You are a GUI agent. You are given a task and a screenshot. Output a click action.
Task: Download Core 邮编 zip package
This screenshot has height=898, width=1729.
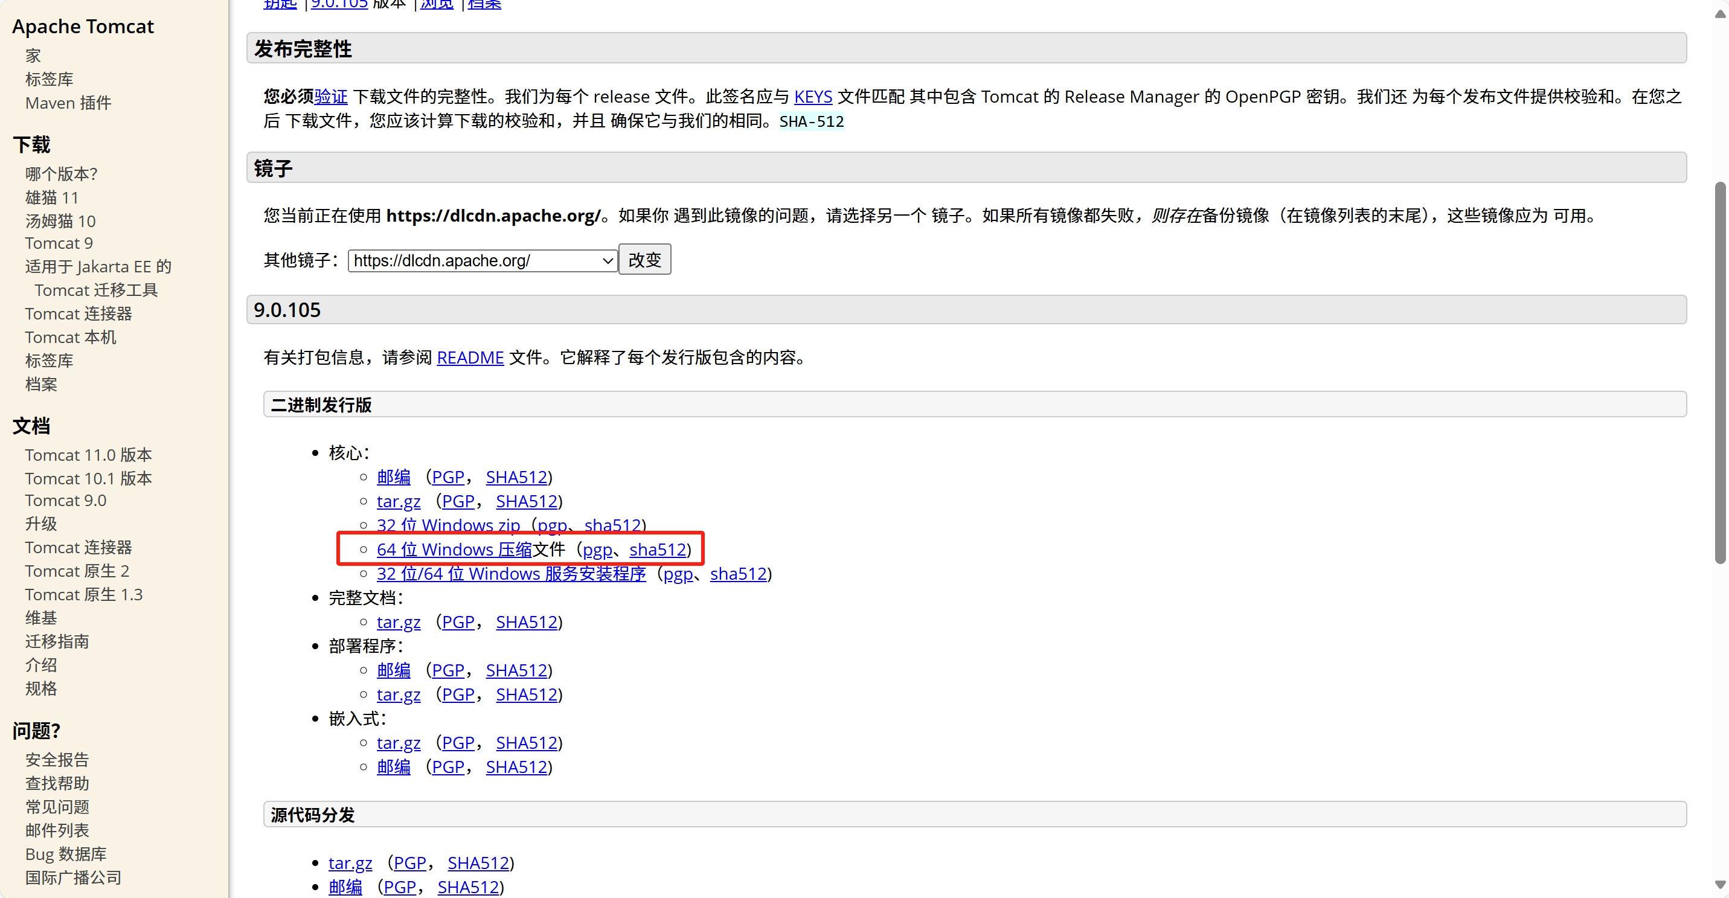(393, 476)
